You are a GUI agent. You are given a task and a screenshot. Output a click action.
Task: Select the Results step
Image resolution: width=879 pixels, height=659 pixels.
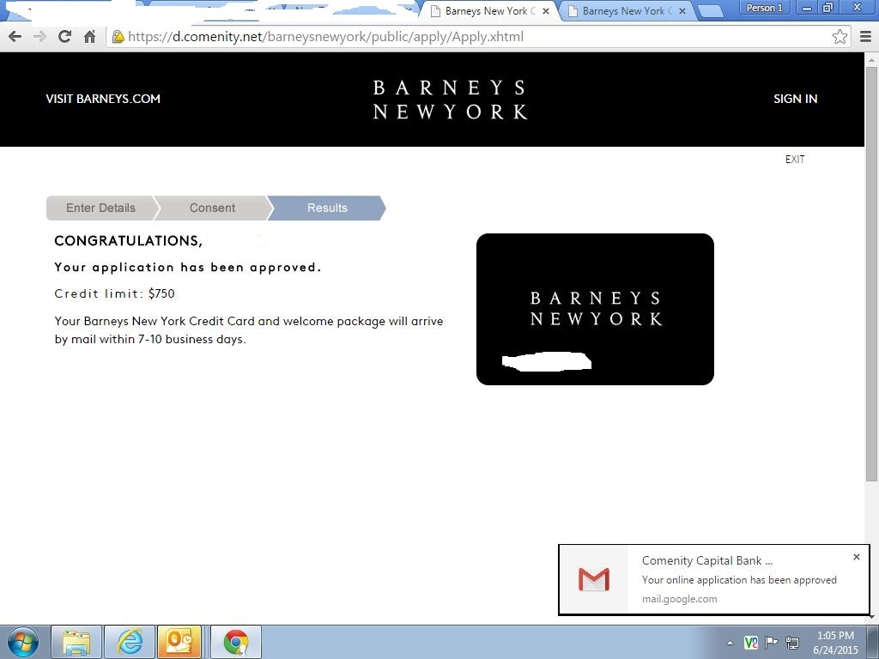pyautogui.click(x=327, y=208)
